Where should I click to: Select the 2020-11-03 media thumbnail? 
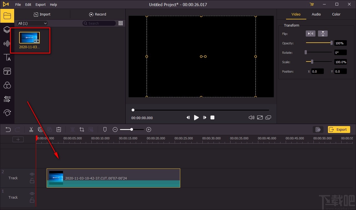[29, 38]
